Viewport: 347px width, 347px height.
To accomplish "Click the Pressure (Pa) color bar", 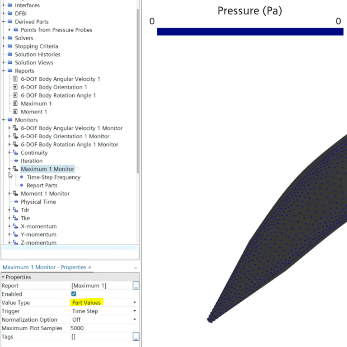I will click(250, 32).
